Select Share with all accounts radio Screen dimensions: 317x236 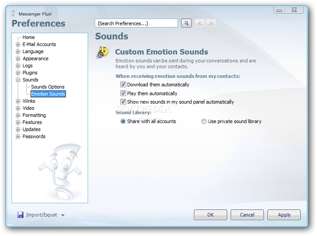pos(123,121)
